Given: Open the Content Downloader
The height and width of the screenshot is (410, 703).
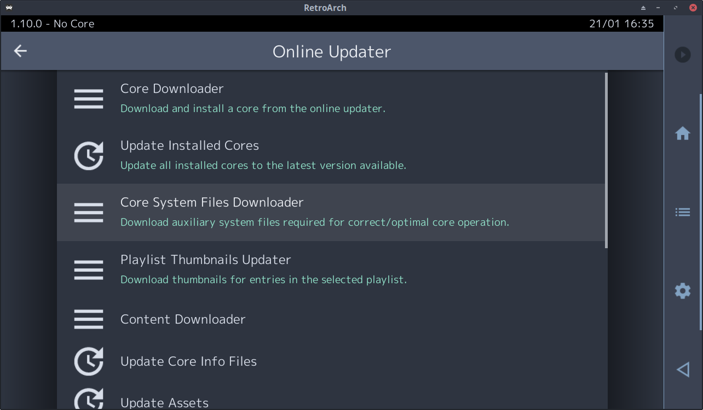Looking at the screenshot, I should (x=183, y=319).
